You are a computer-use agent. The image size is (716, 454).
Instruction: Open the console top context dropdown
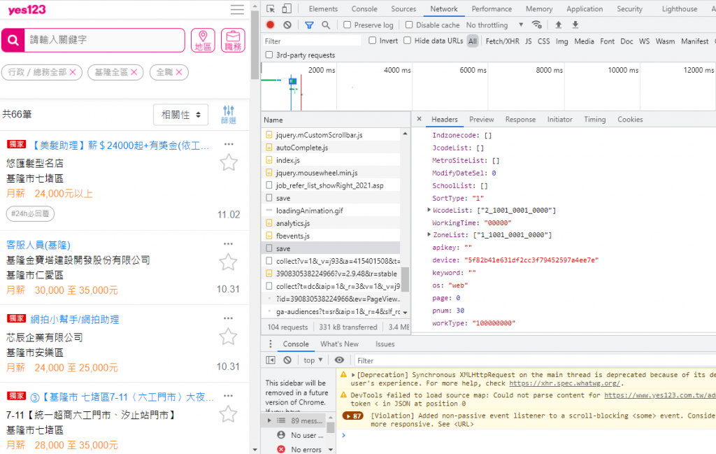[x=313, y=360]
